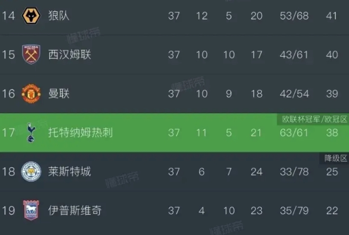This screenshot has width=349, height=235.
Task: Select rank number 17 in highlighted row
Action: pos(9,133)
